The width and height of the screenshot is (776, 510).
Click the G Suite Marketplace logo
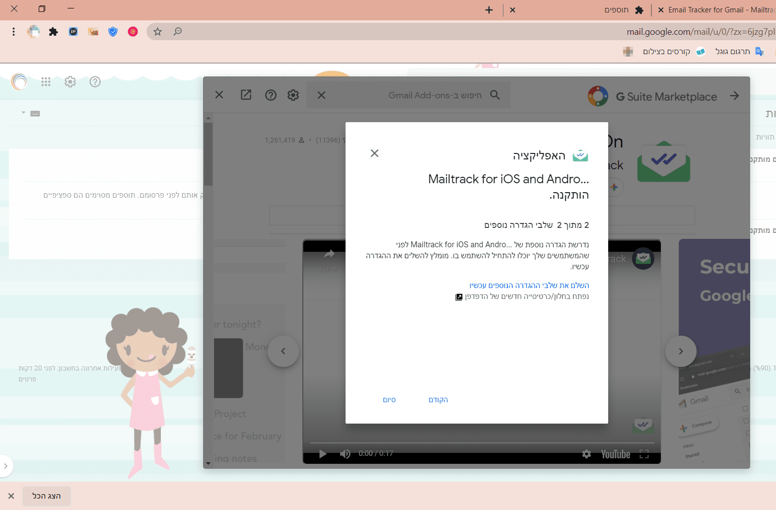pyautogui.click(x=598, y=96)
